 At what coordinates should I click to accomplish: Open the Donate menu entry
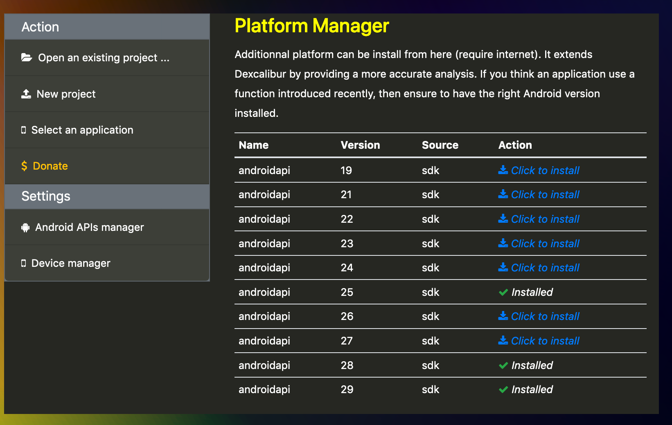pos(107,166)
